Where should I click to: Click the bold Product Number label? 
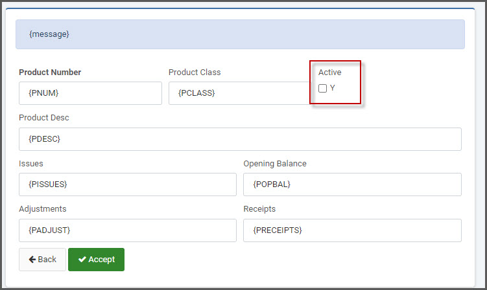(50, 72)
